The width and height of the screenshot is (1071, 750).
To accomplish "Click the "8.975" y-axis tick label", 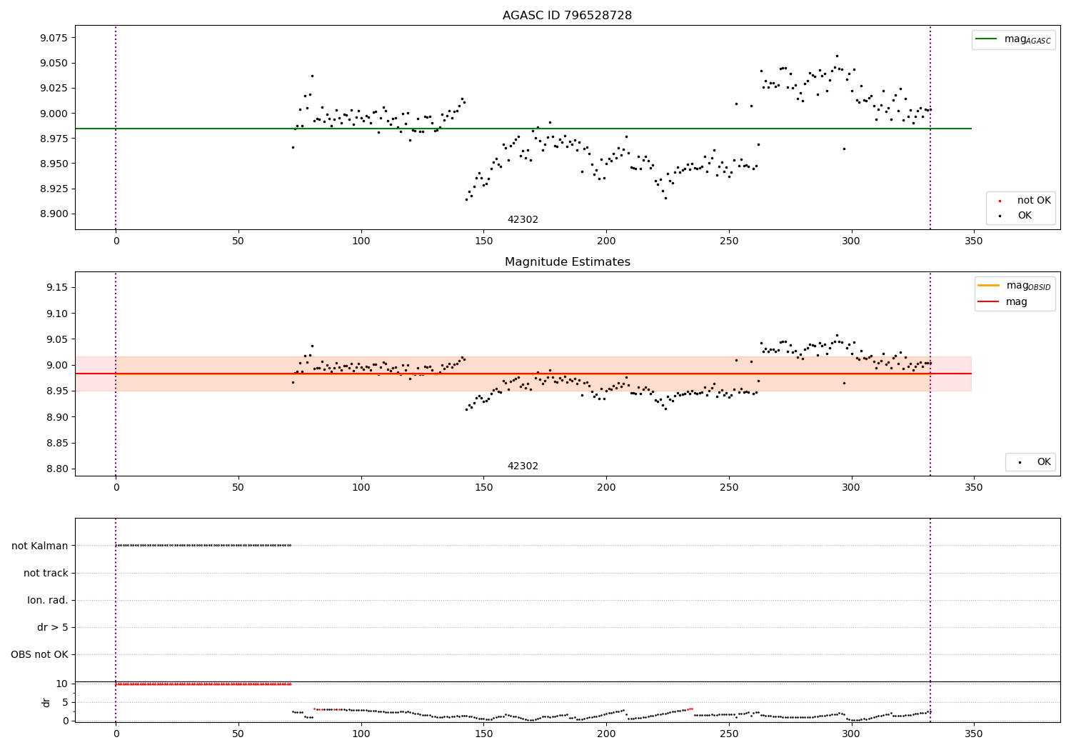I will click(x=54, y=139).
